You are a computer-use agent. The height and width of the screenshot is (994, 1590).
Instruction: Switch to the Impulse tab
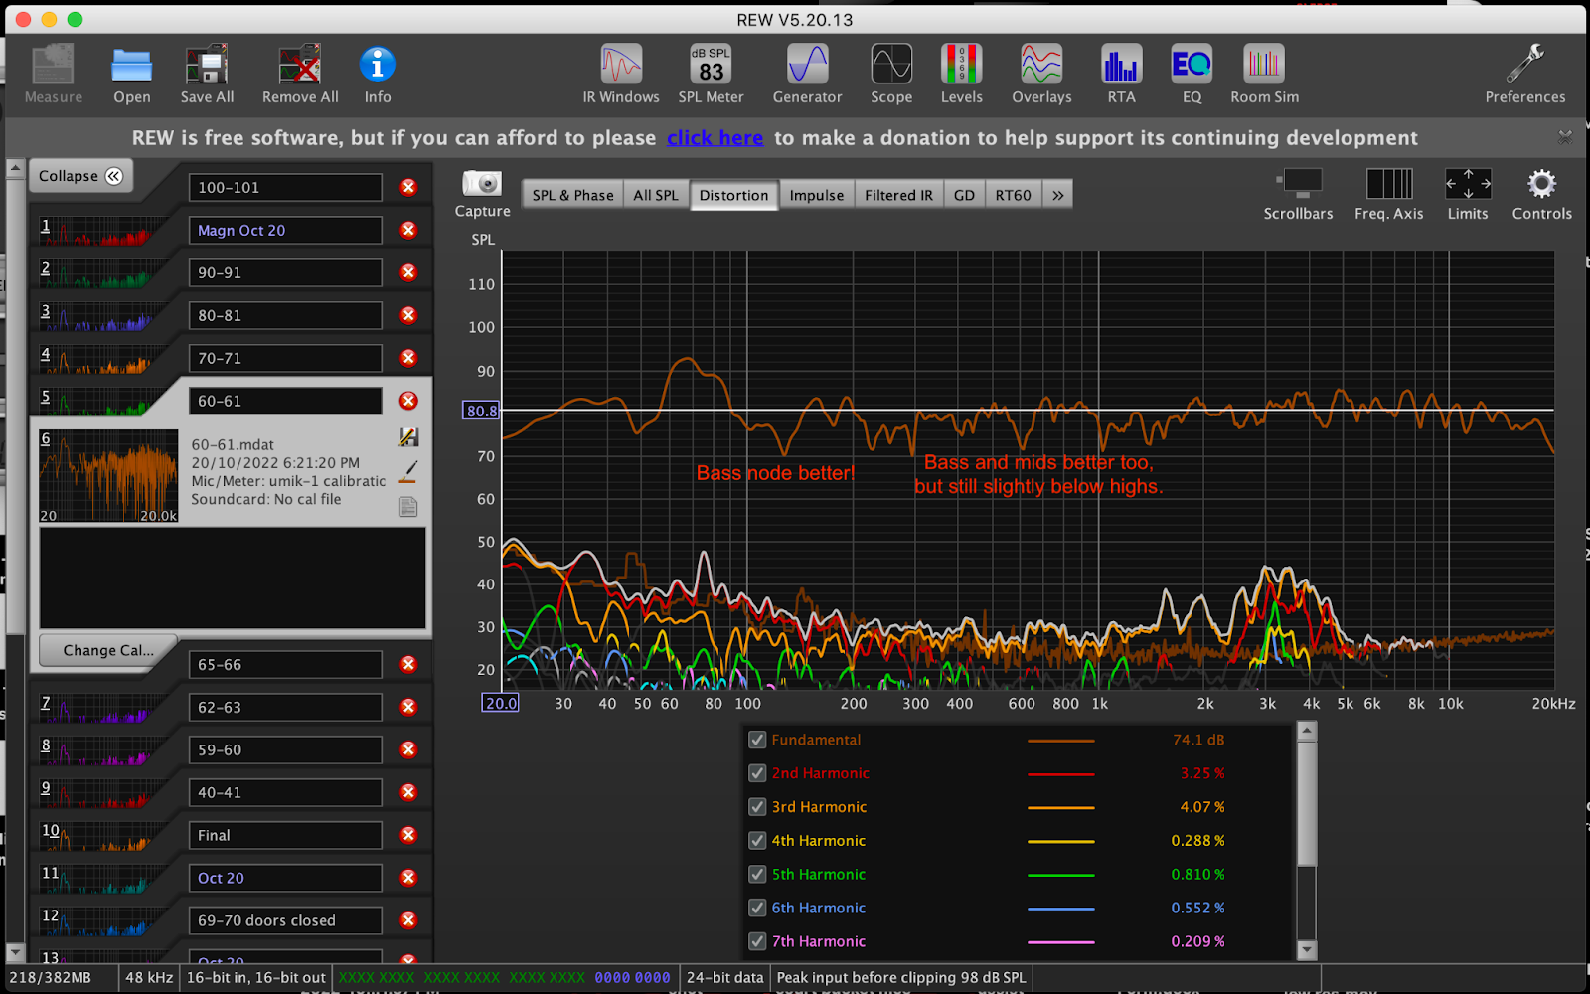(x=816, y=195)
